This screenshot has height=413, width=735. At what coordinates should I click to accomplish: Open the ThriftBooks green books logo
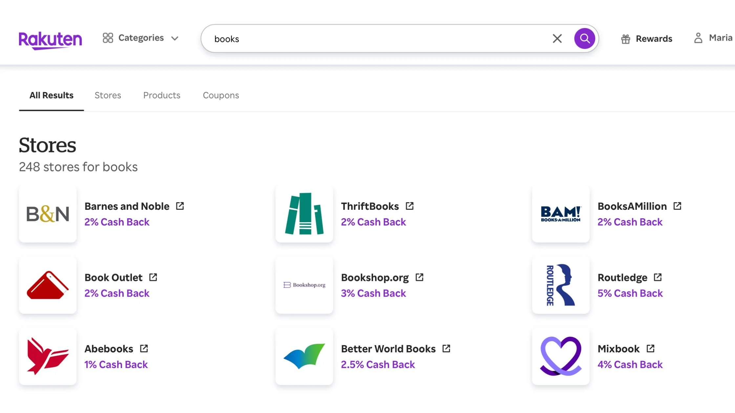[x=304, y=214]
